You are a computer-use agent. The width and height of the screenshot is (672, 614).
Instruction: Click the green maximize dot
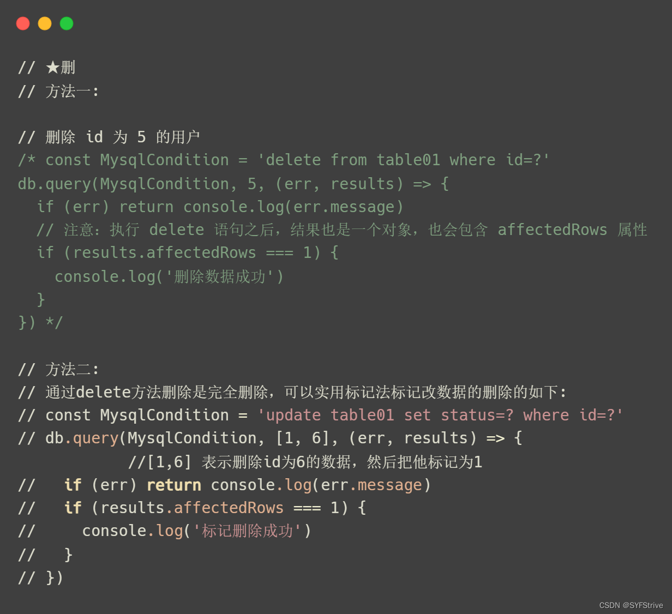pos(67,23)
